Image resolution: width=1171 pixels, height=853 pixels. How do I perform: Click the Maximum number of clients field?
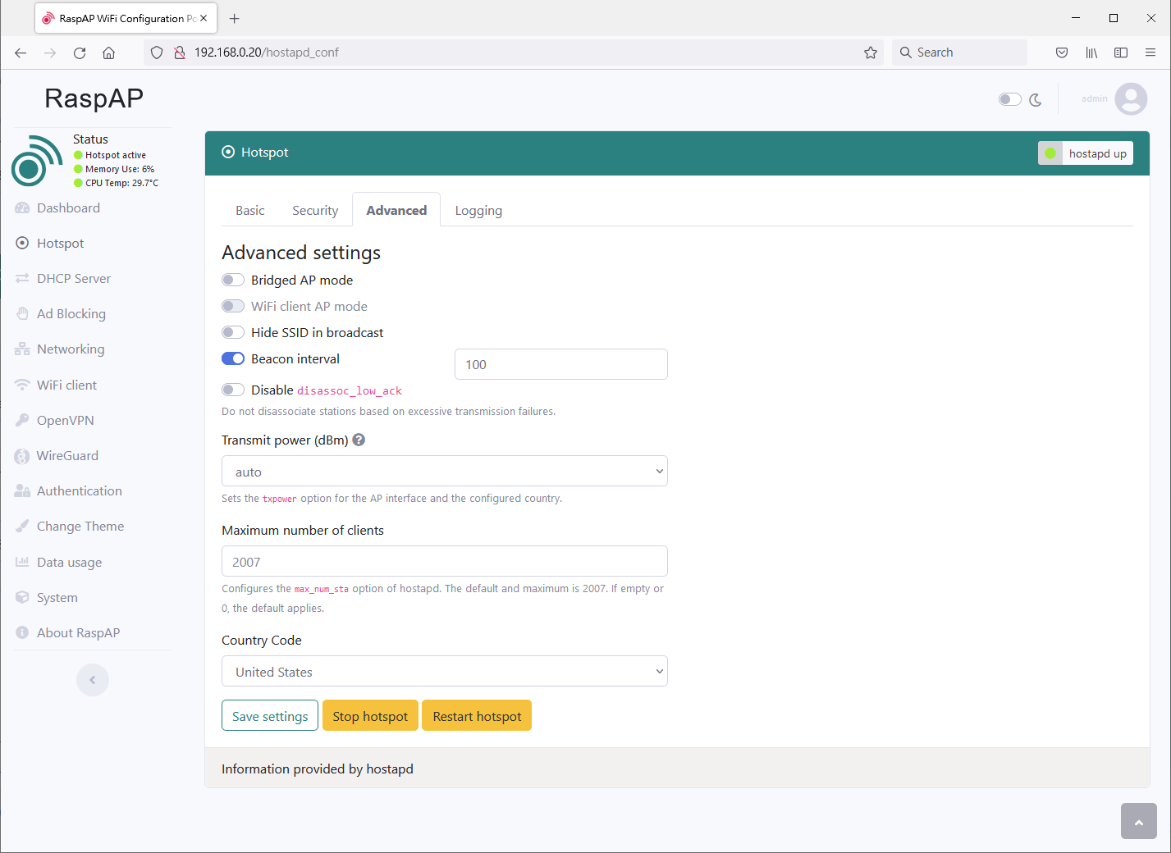point(445,561)
